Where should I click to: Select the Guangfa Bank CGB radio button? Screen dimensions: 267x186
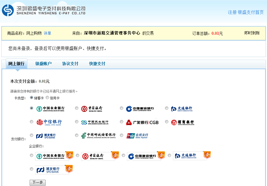pos(122,122)
